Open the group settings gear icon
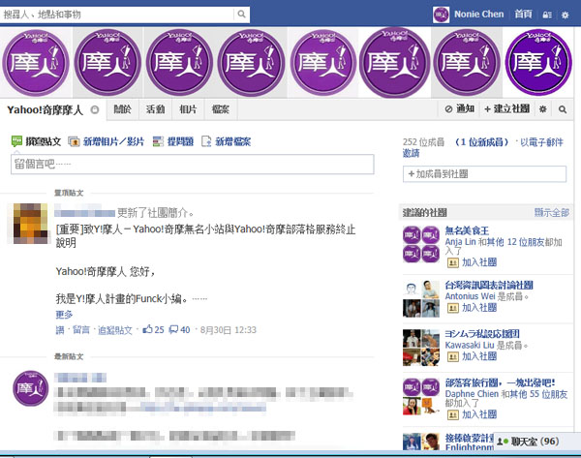Viewport: 581px width, 458px height. coord(543,109)
